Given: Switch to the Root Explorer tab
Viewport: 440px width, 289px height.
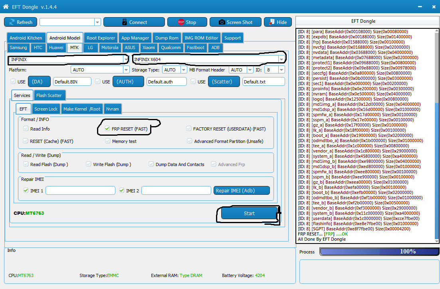Looking at the screenshot, I should [x=101, y=38].
